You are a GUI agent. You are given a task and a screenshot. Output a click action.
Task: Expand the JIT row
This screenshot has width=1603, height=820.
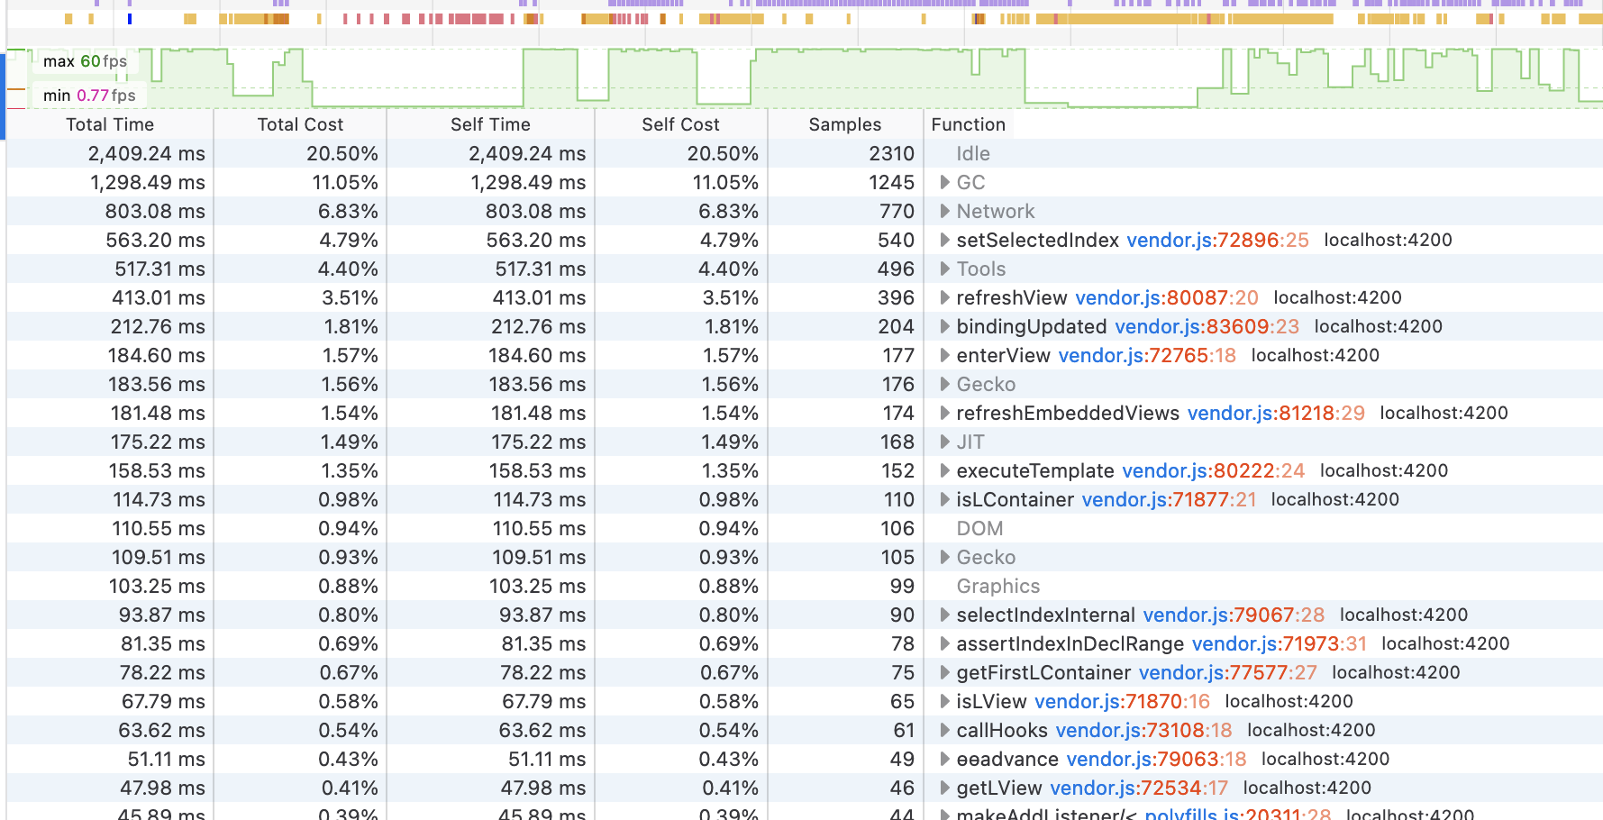coord(944,442)
